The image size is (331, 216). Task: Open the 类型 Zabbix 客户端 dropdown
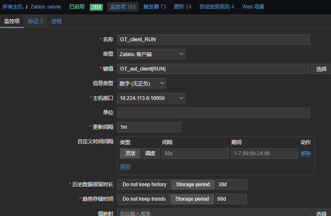click(x=151, y=54)
